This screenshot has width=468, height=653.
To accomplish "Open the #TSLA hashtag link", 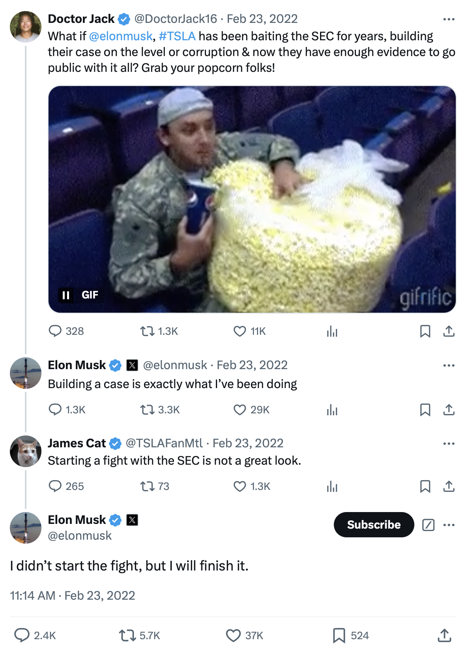I will (x=177, y=36).
